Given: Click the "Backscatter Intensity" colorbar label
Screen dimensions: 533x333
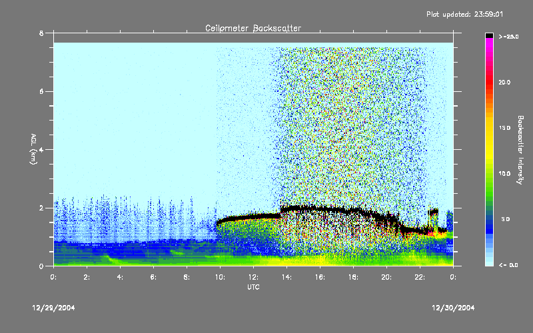Looking at the screenshot, I should click(520, 150).
